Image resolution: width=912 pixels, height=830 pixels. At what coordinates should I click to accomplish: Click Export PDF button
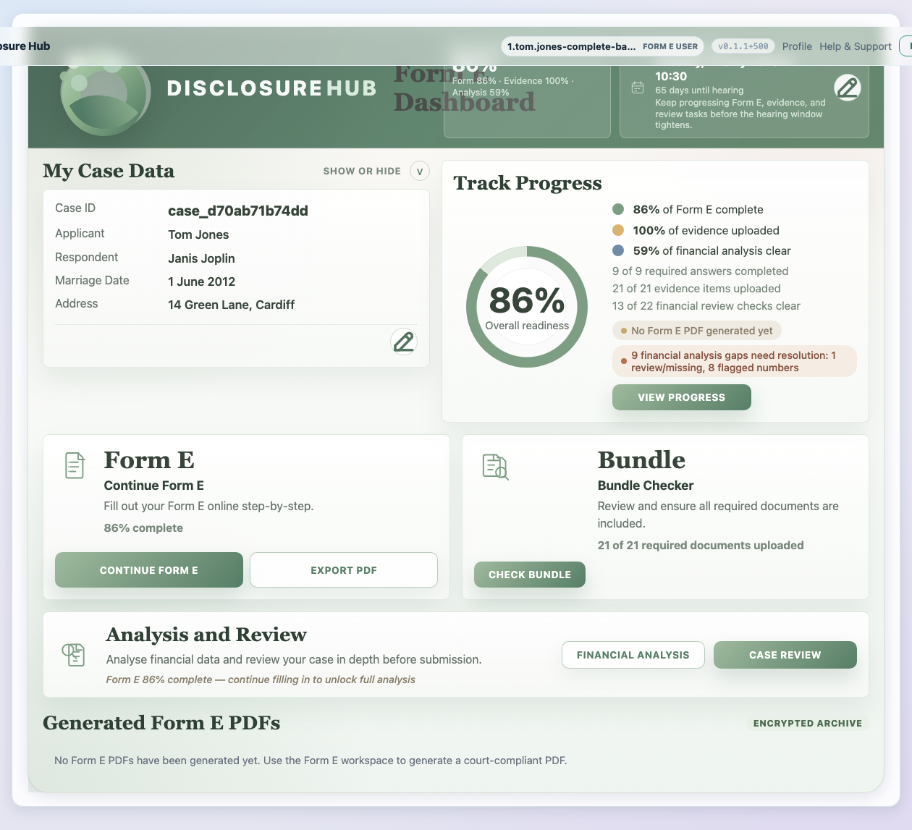(344, 570)
